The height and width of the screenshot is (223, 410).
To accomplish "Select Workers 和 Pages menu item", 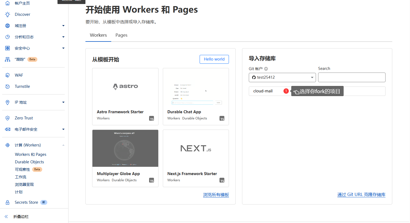I will click(x=30, y=154).
